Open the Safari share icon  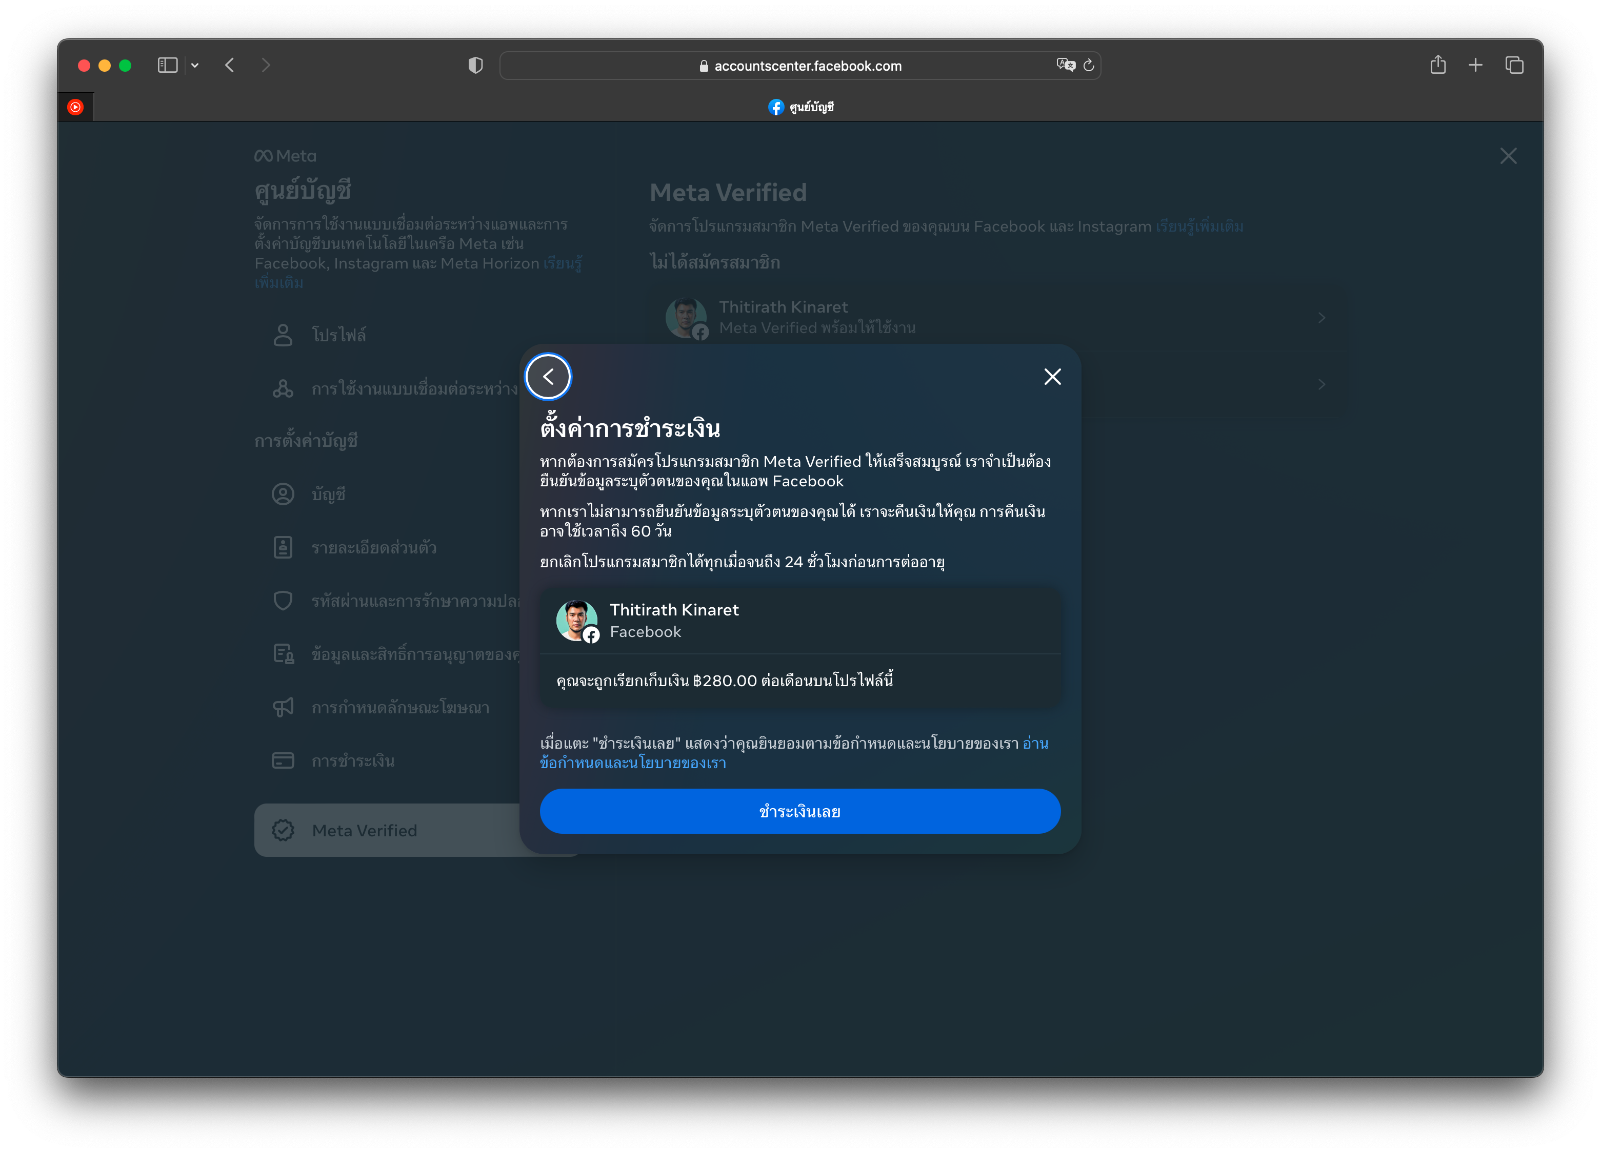pos(1438,66)
